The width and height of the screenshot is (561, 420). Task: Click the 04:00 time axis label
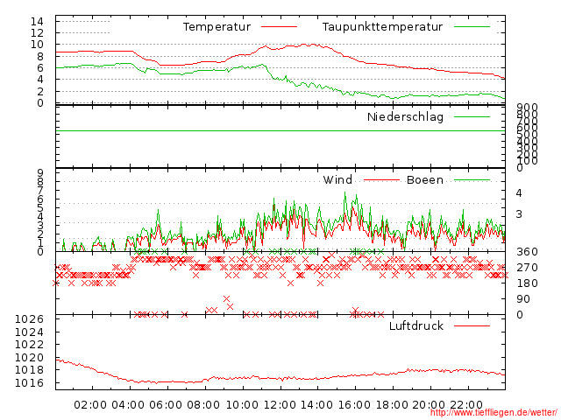128,405
